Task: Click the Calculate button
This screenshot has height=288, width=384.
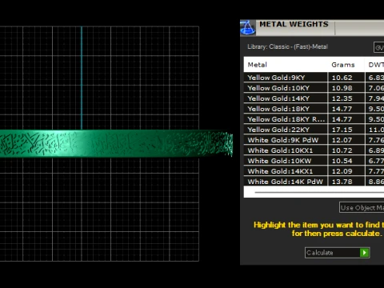Action: (337, 253)
